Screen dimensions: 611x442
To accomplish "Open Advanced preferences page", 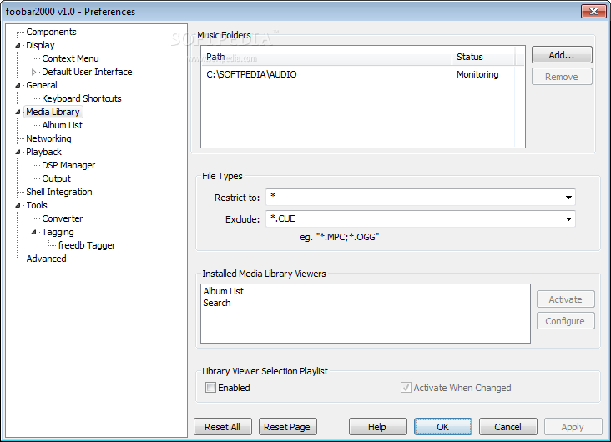I will point(46,259).
